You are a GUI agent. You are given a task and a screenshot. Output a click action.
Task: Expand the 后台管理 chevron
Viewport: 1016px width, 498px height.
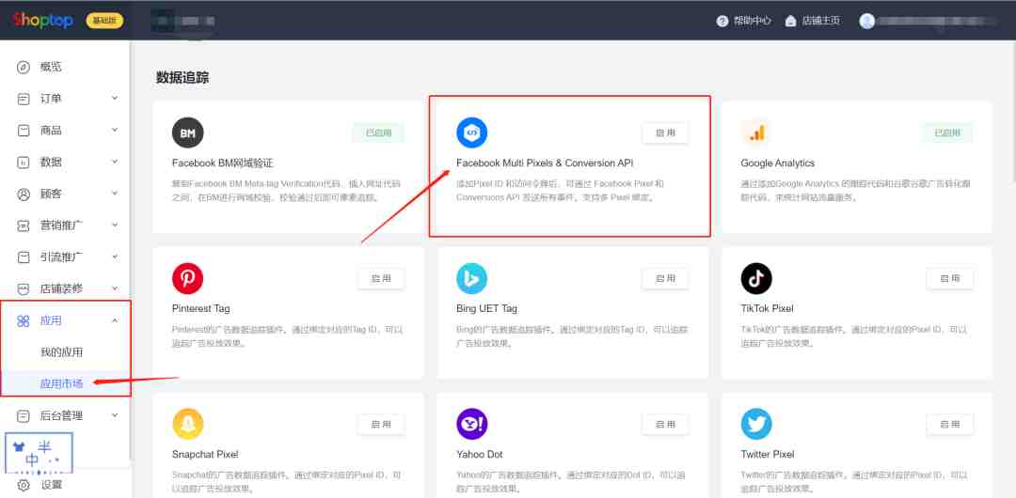[x=115, y=415]
